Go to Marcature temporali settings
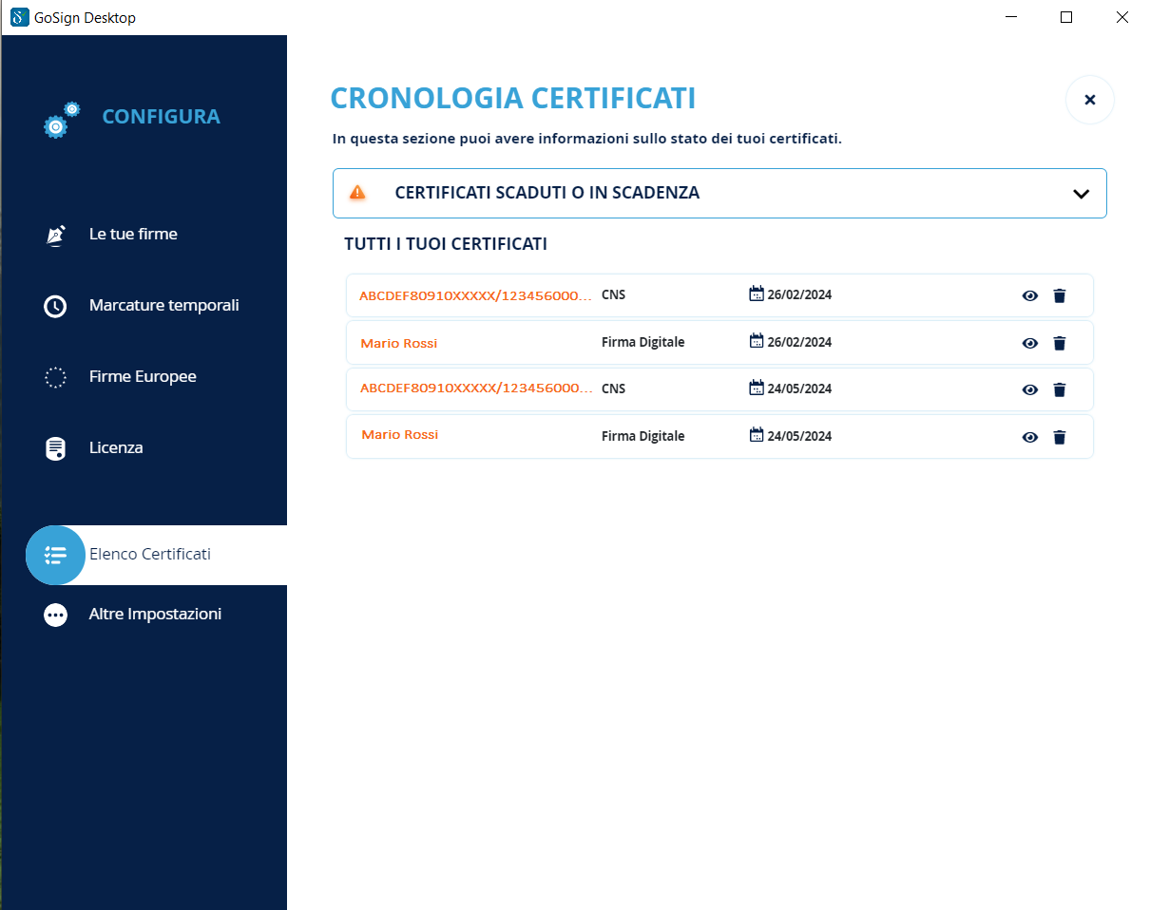Viewport: 1150px width, 910px height. [x=163, y=306]
